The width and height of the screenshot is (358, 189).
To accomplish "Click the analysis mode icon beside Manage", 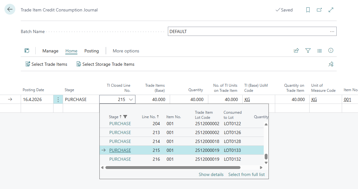I will coord(27,51).
